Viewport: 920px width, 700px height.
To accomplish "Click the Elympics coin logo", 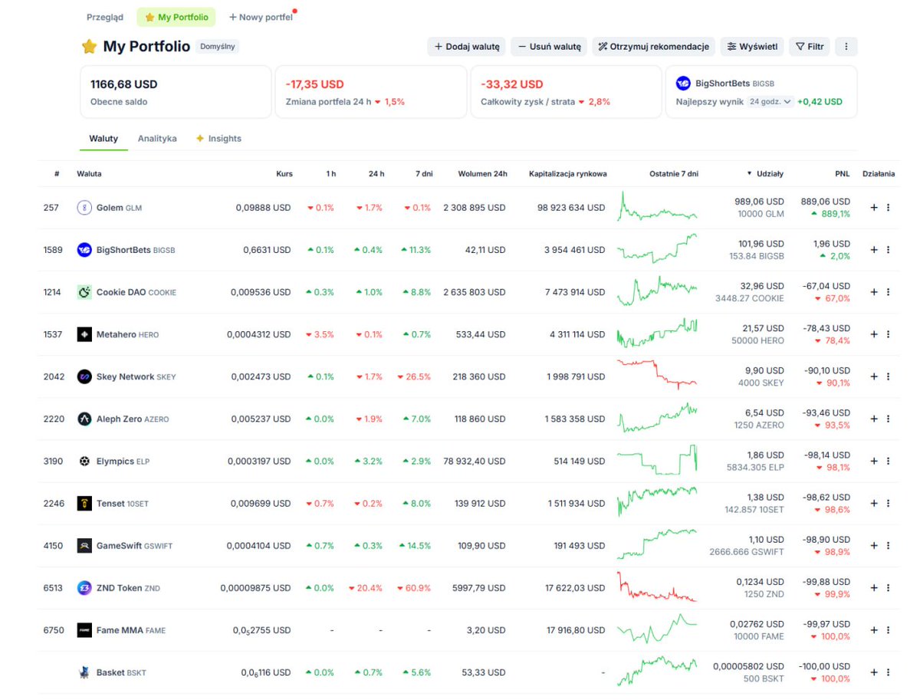I will (x=84, y=462).
